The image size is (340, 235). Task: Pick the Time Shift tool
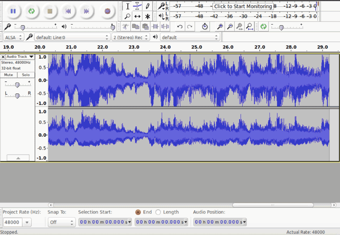tap(137, 16)
